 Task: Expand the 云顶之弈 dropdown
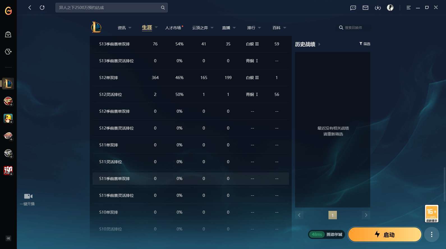coord(212,28)
